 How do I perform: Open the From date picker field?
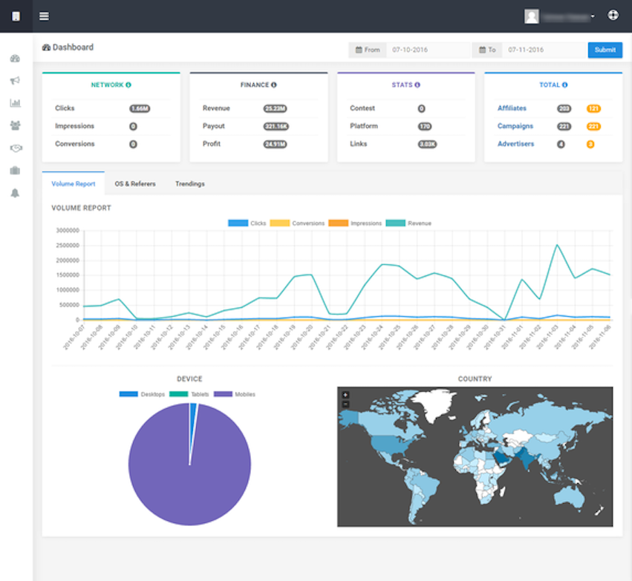click(428, 50)
